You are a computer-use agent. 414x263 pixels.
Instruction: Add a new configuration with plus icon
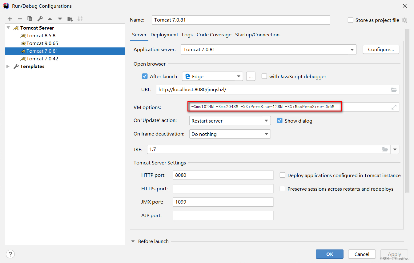pos(10,19)
